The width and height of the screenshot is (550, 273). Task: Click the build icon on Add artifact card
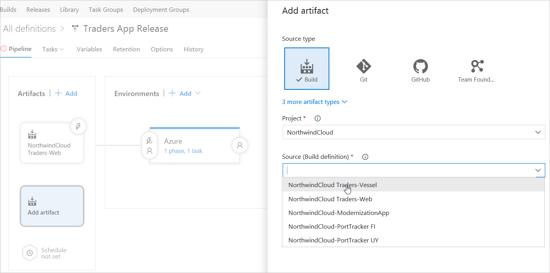[32, 202]
